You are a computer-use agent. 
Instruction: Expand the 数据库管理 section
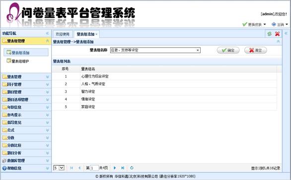click(26, 161)
